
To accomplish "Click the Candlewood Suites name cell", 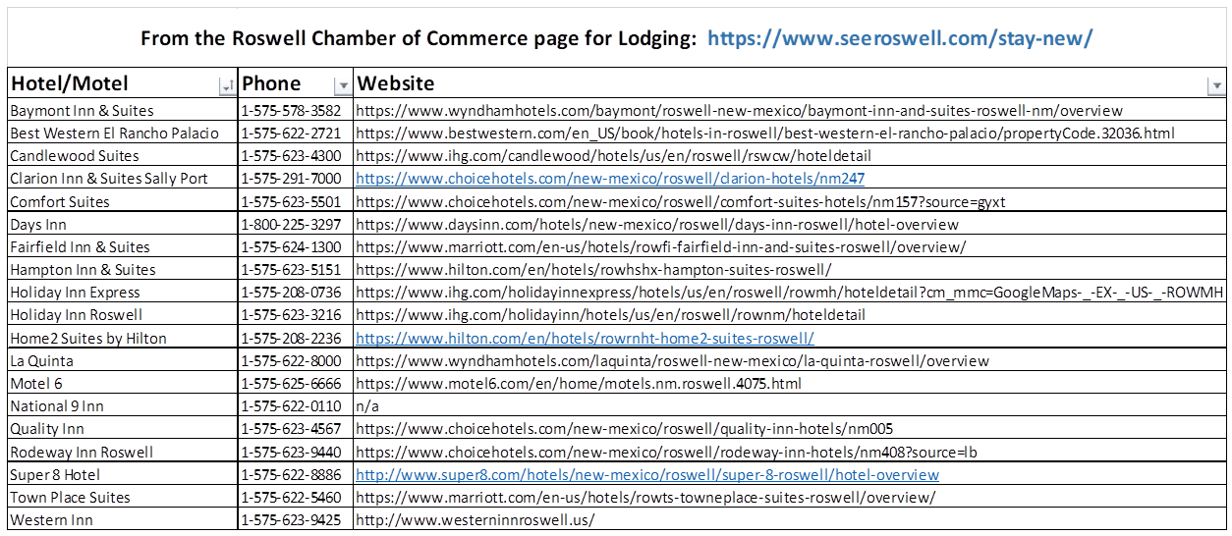I will click(x=75, y=156).
